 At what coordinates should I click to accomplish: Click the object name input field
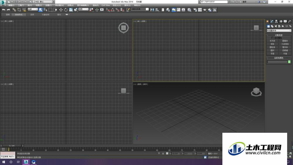click(x=277, y=62)
